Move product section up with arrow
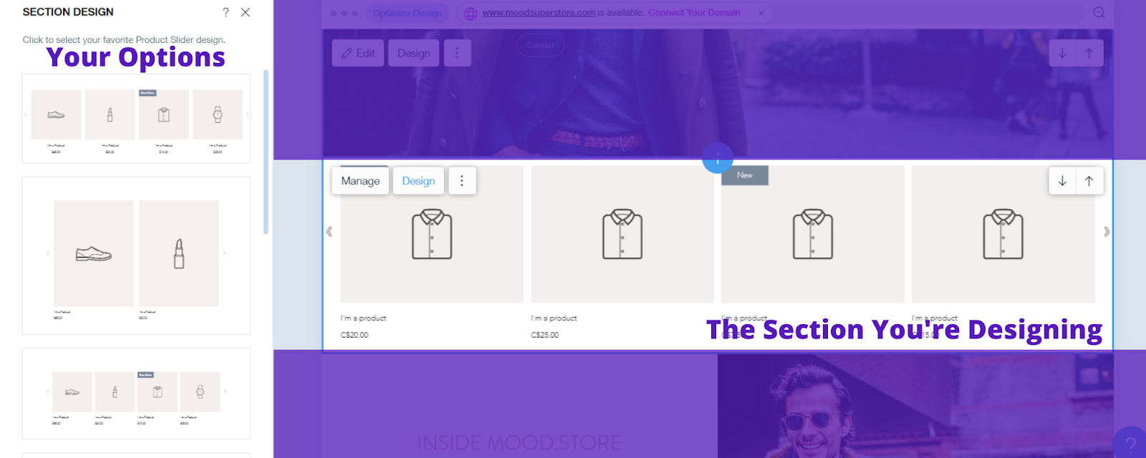The image size is (1146, 458). [1089, 181]
